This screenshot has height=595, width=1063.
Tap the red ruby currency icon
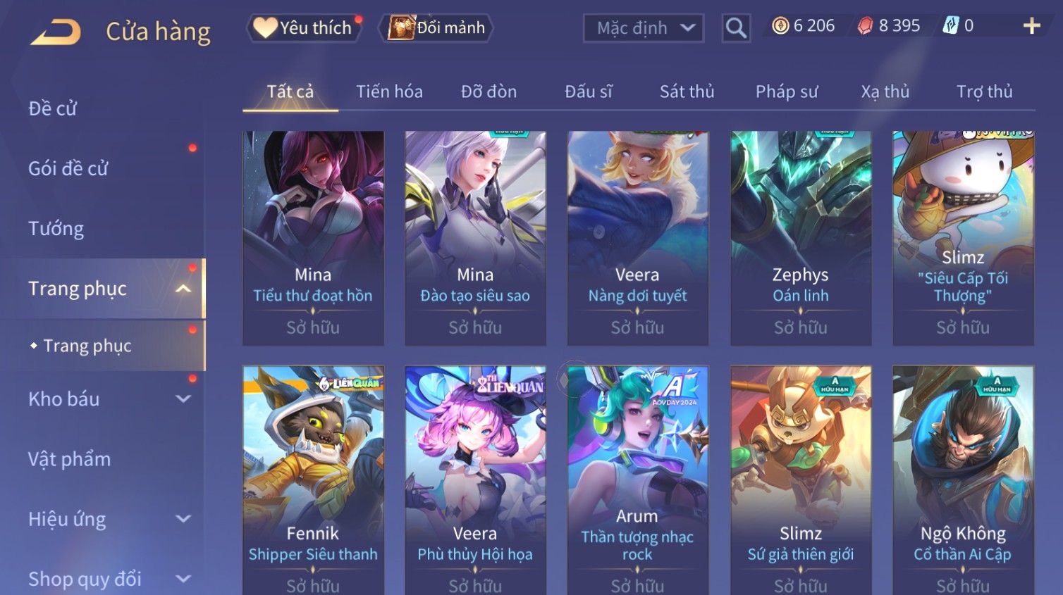865,26
